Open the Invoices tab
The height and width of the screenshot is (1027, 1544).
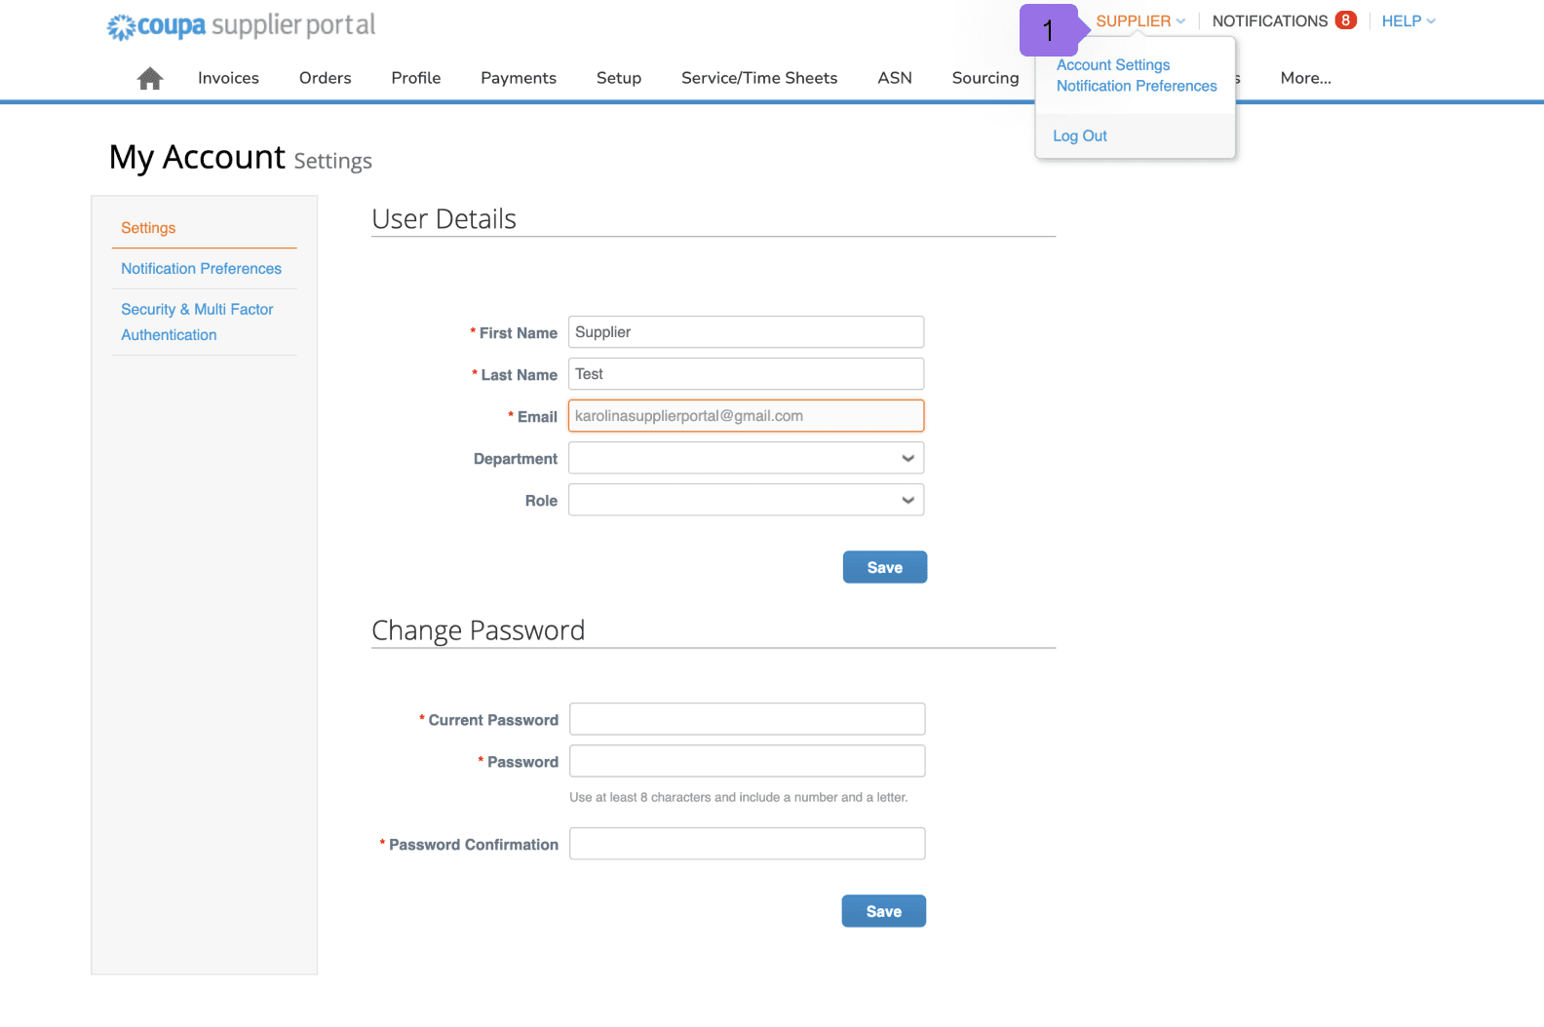228,78
